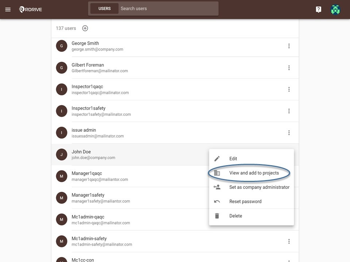Click issue admin's I avatar
The width and height of the screenshot is (350, 262).
point(62,133)
